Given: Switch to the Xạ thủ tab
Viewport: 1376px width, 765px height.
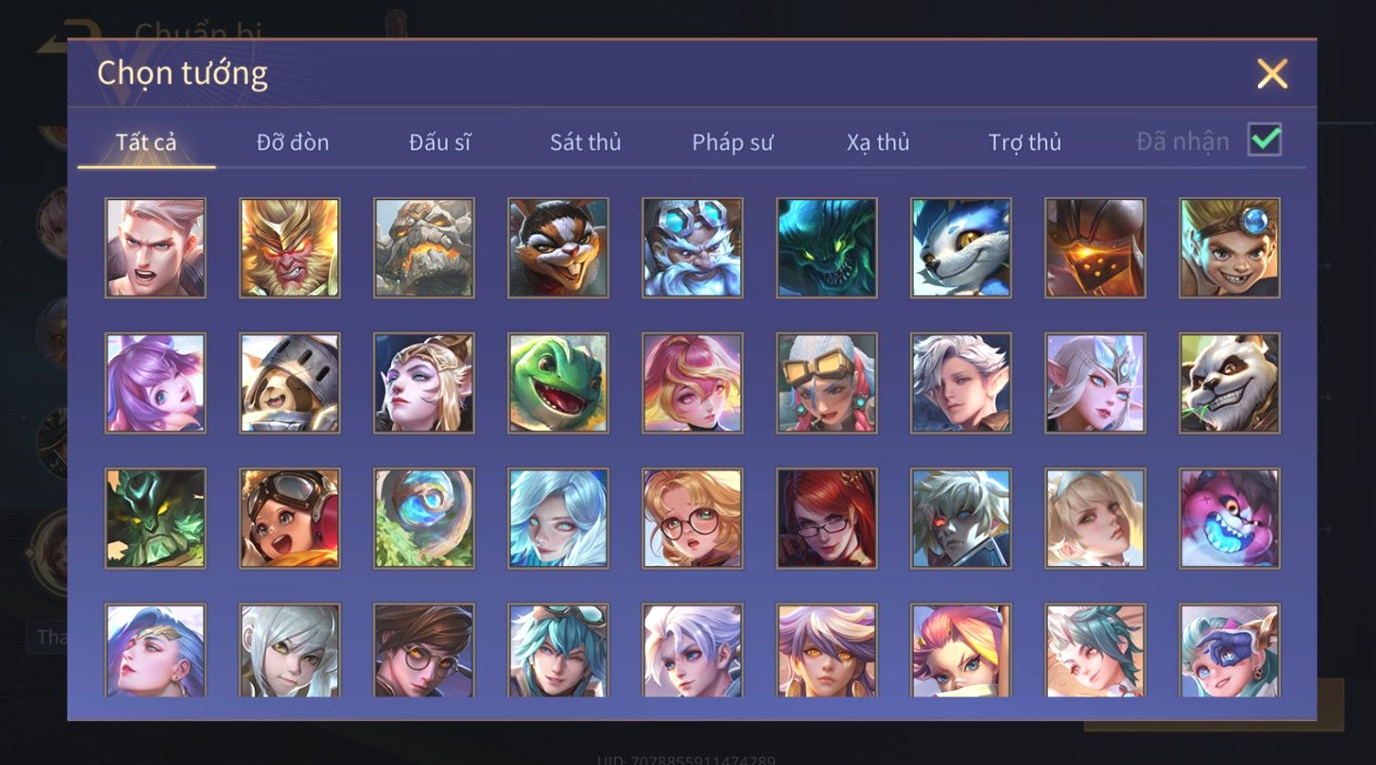Looking at the screenshot, I should (878, 142).
